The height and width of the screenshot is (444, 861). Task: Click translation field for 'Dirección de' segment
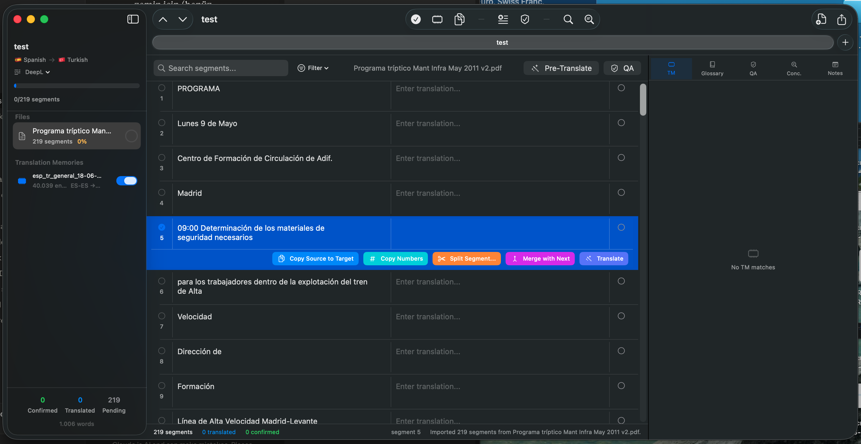[x=500, y=357]
